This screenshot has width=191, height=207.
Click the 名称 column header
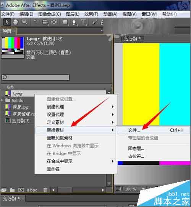tap(10, 87)
